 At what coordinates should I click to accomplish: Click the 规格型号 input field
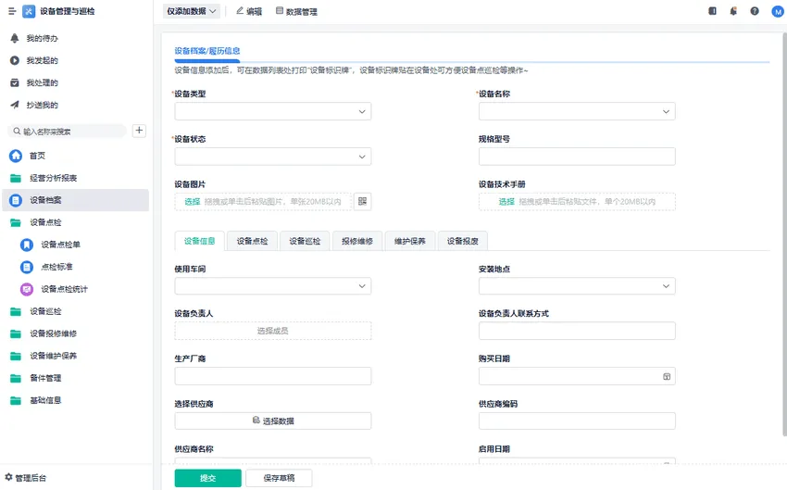pyautogui.click(x=577, y=157)
